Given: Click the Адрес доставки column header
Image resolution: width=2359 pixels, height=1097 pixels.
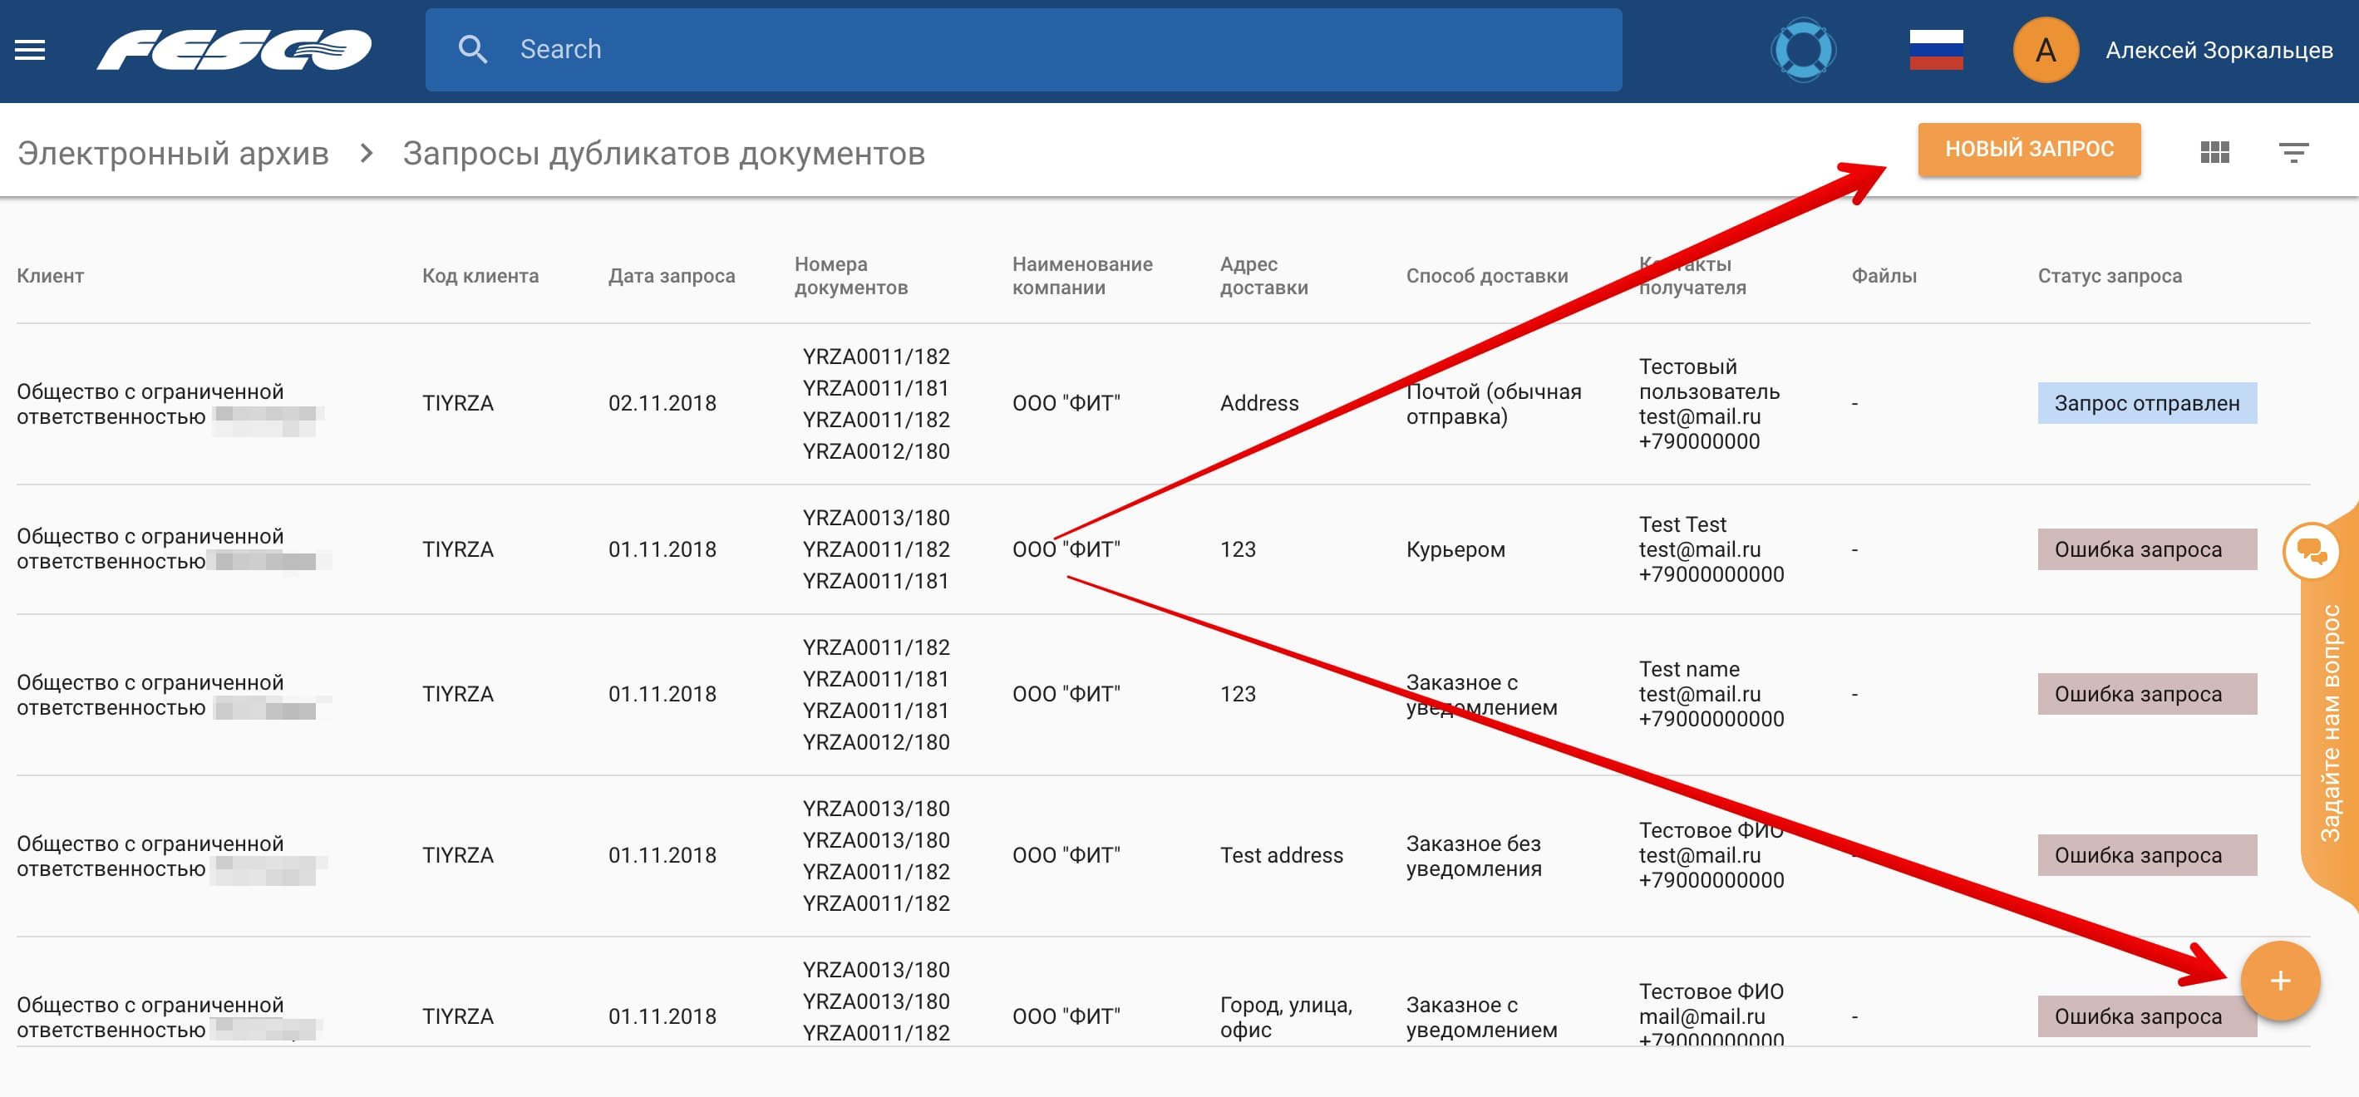Looking at the screenshot, I should (1263, 276).
